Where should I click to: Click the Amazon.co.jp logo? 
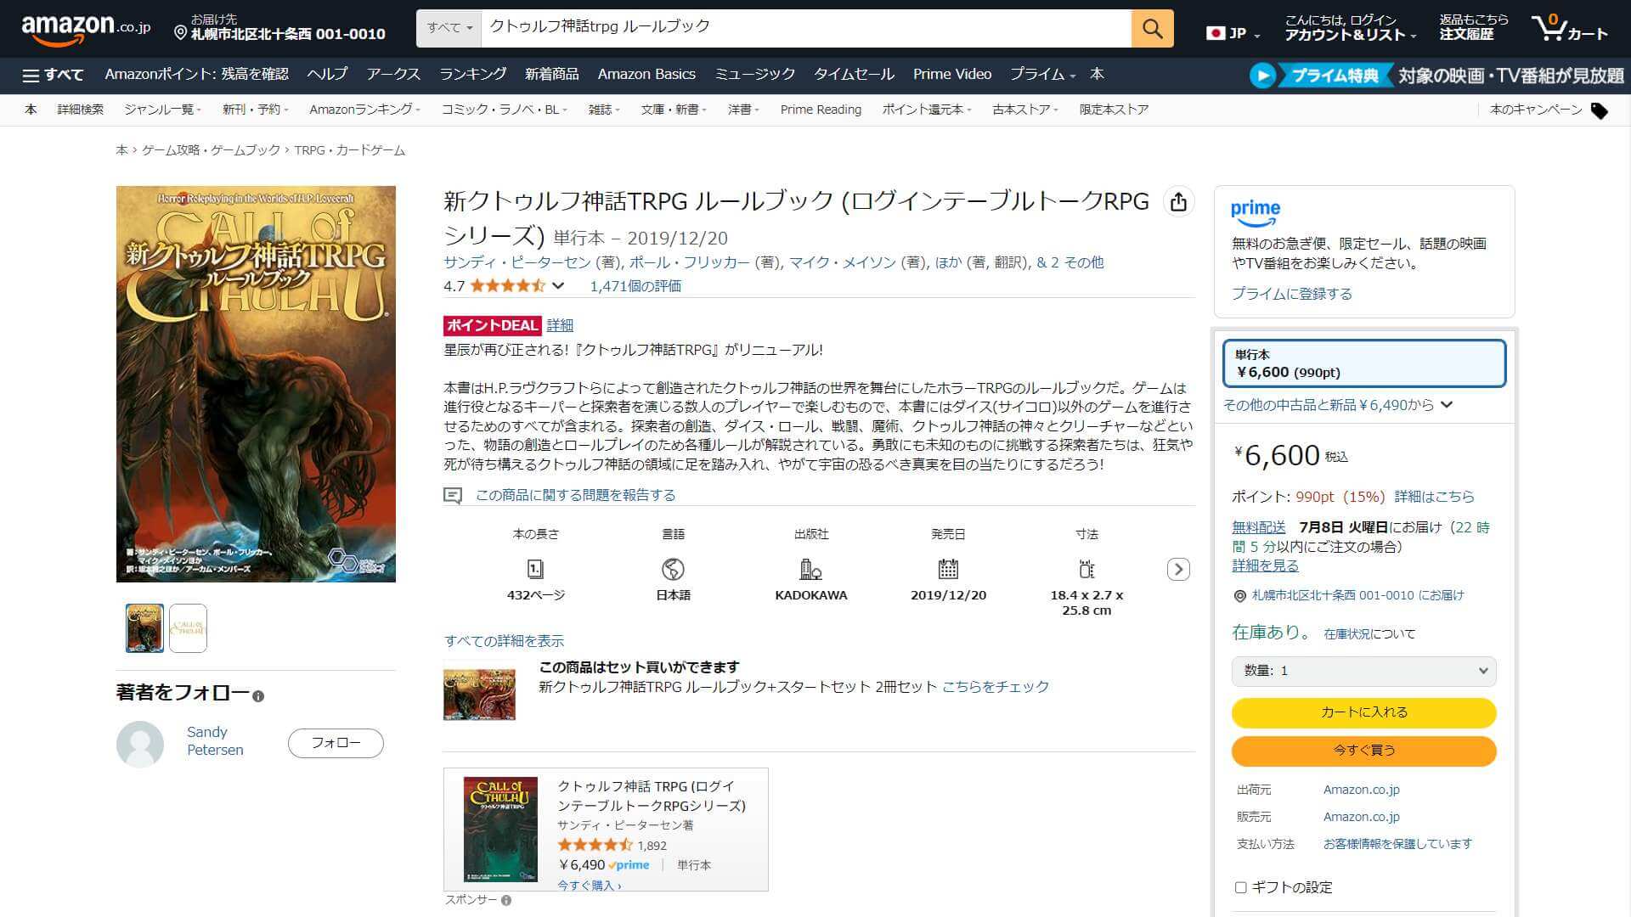coord(86,29)
